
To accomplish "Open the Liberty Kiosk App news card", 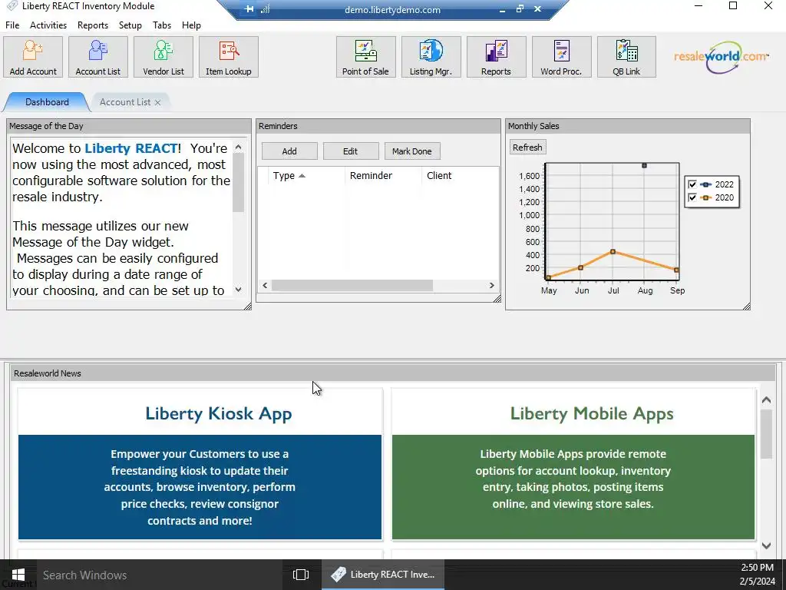I will [x=200, y=464].
